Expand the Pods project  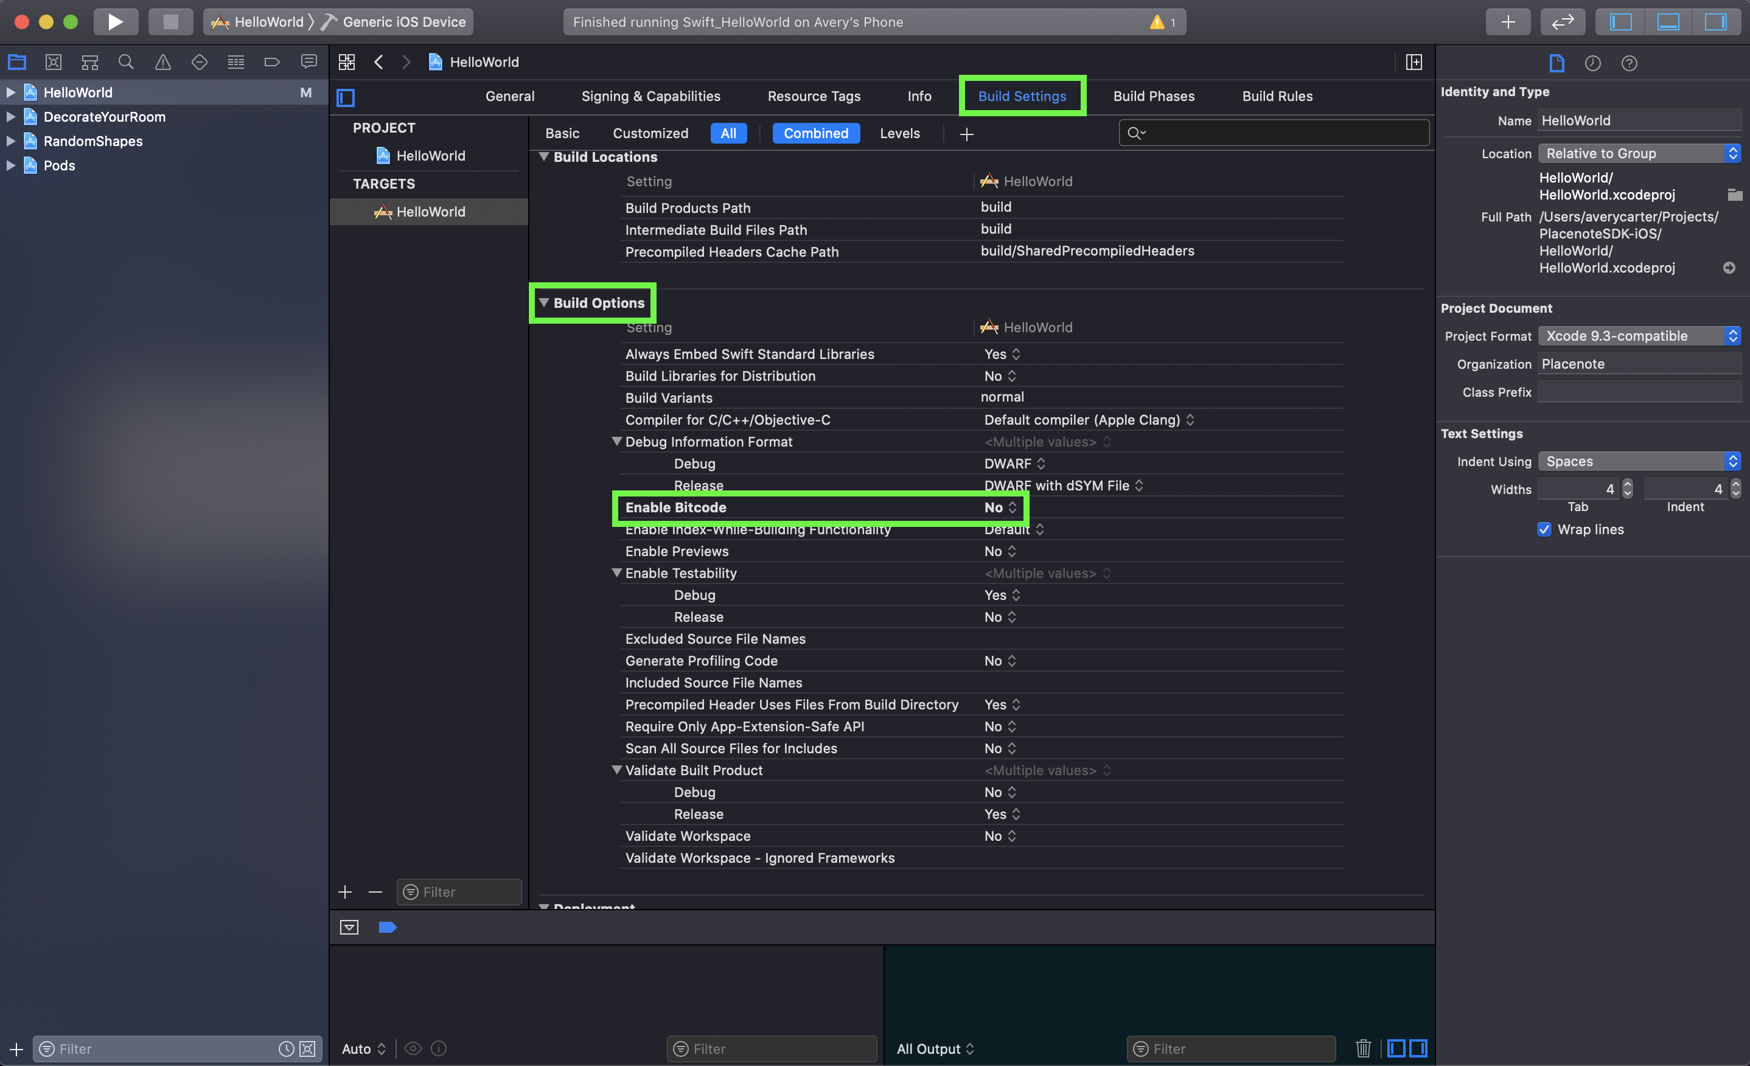pos(11,165)
